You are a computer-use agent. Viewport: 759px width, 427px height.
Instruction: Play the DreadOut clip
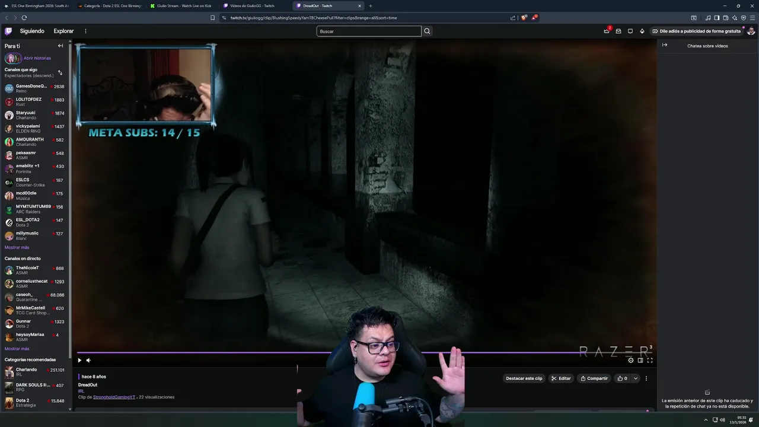pos(79,360)
